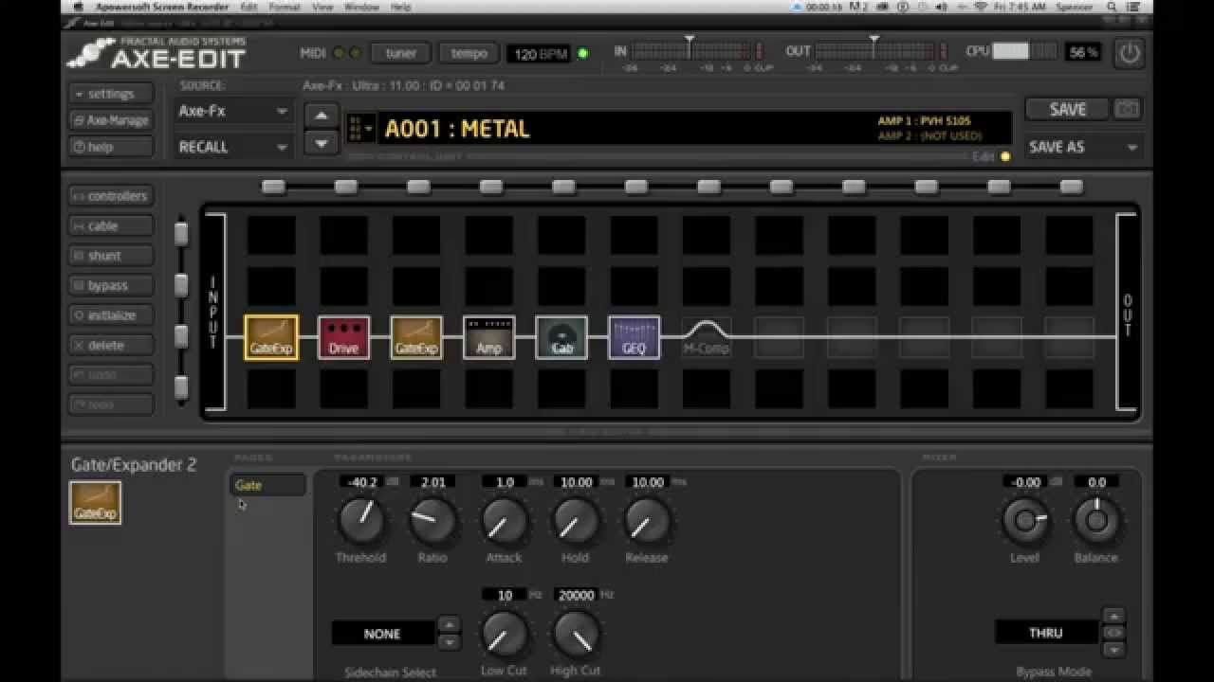Choose the cable tool
Screen dimensions: 1214x682
point(110,226)
